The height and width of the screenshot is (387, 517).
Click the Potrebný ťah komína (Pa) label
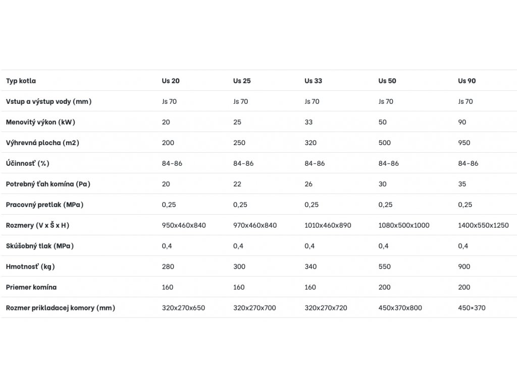48,184
